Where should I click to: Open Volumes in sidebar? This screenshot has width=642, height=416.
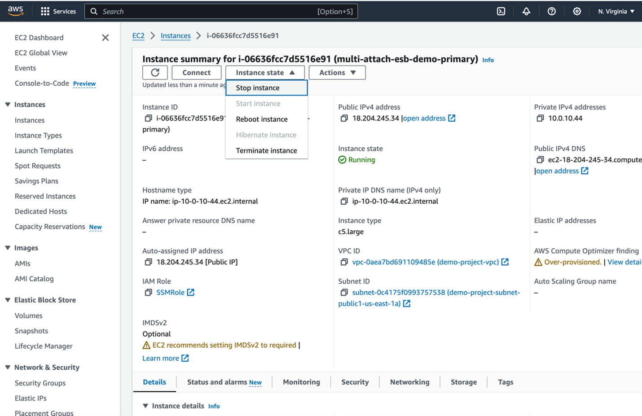pyautogui.click(x=29, y=315)
